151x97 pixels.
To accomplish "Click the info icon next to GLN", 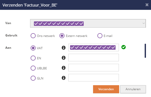I will click(x=63, y=78).
